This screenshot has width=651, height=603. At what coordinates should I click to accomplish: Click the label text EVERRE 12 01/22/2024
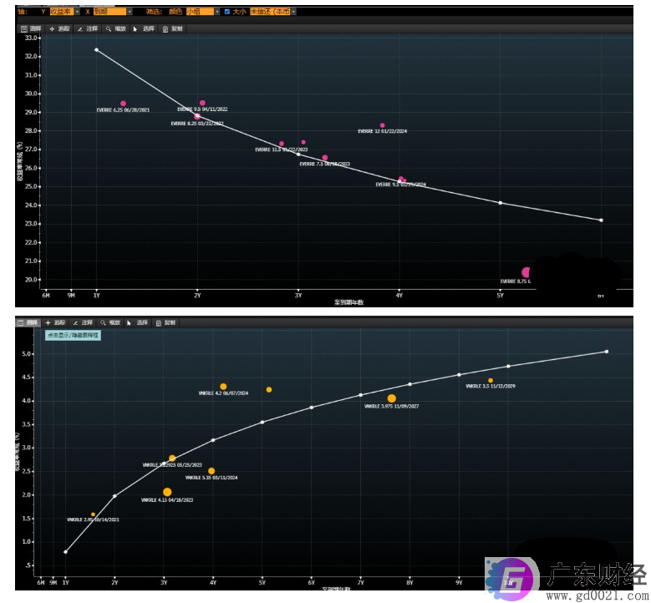383,131
